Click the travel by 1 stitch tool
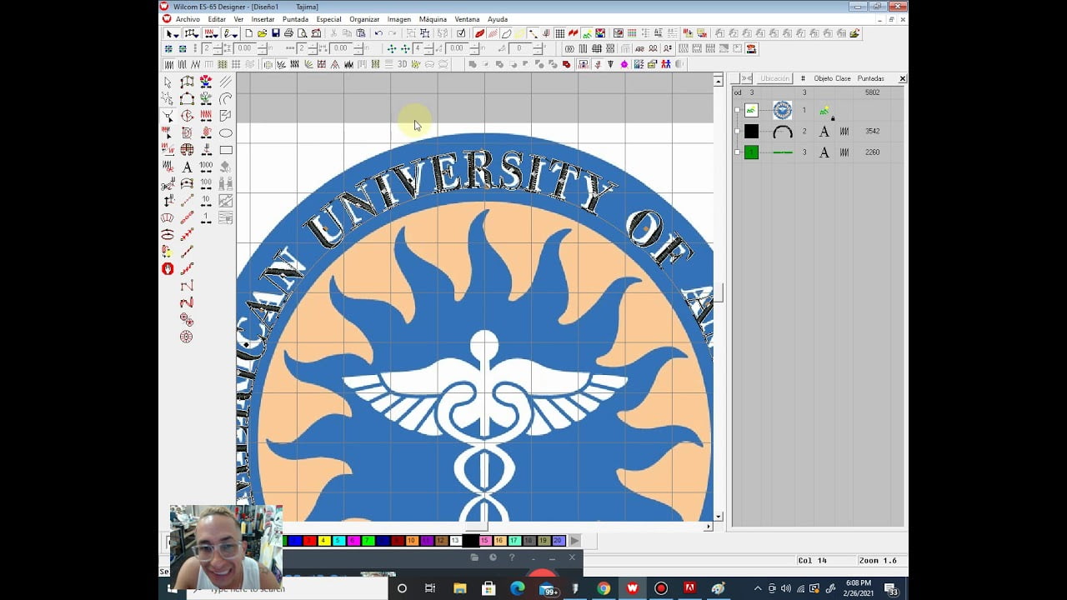The image size is (1067, 600). pyautogui.click(x=206, y=217)
